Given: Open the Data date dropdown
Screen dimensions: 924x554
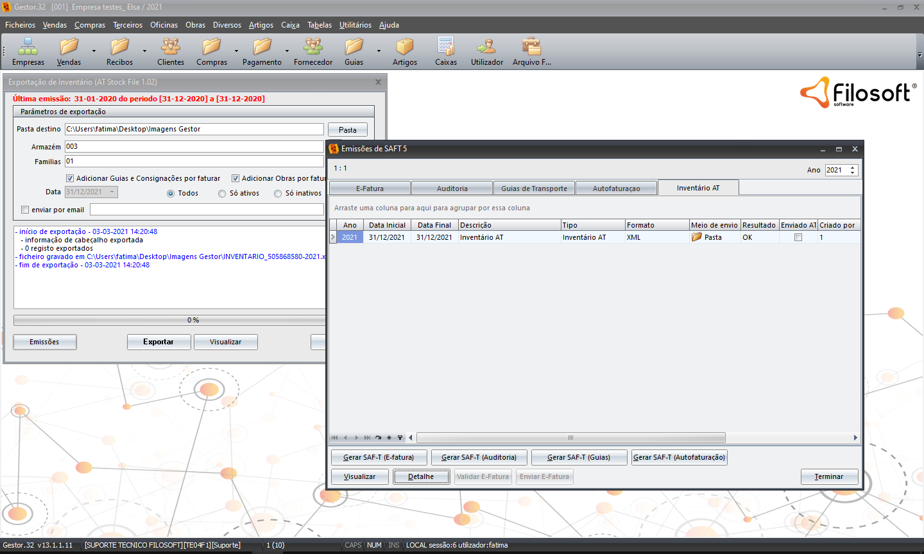Looking at the screenshot, I should [112, 192].
